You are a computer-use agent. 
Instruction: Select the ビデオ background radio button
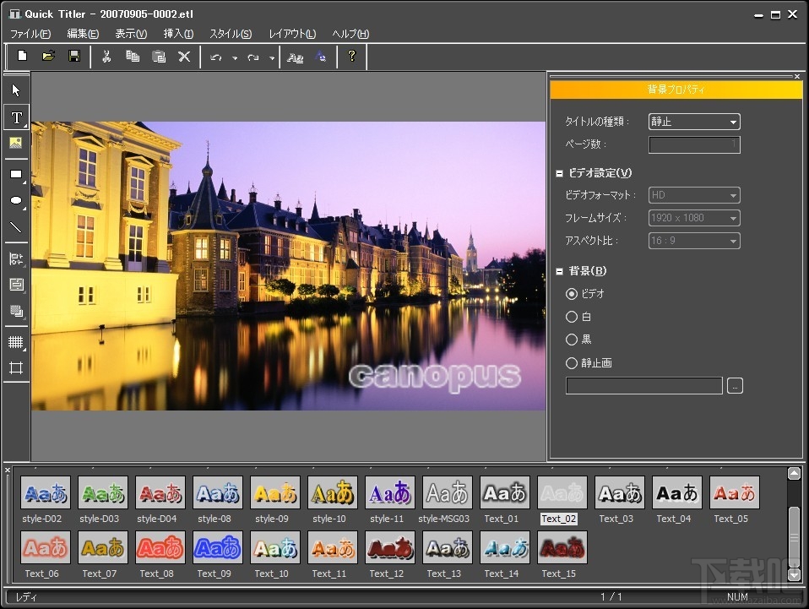572,293
